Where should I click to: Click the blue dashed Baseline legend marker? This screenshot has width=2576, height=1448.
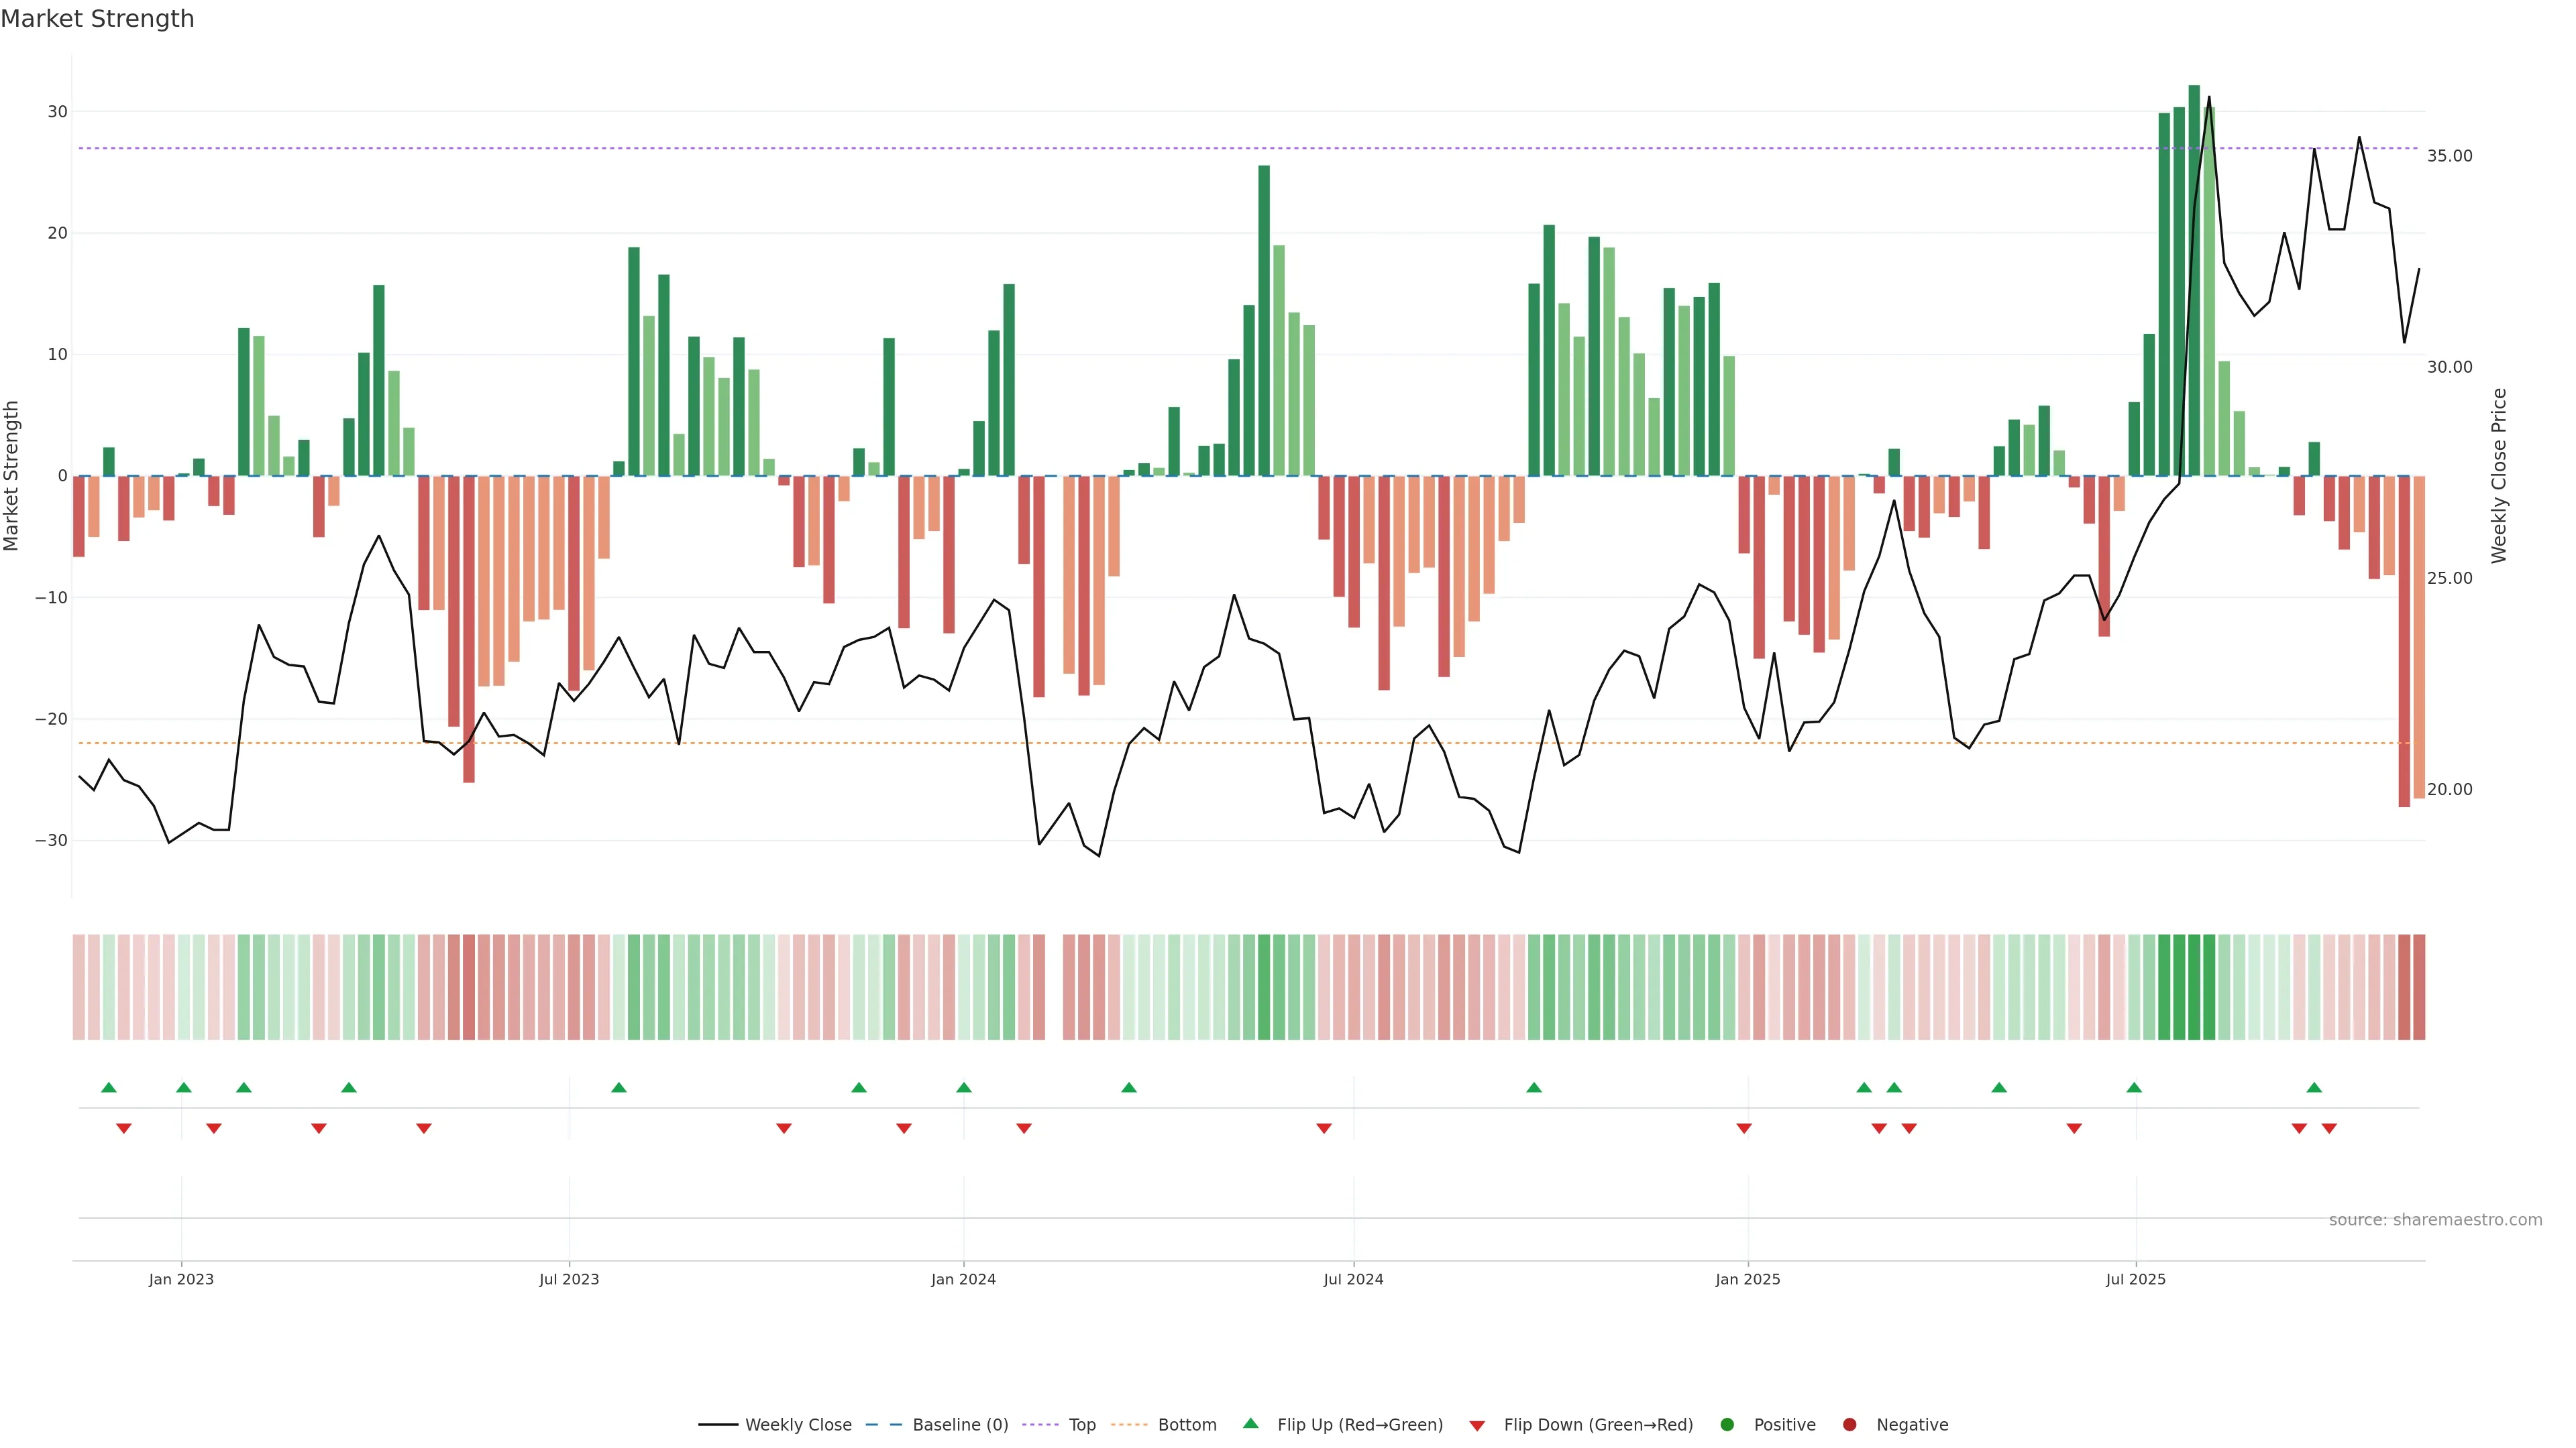click(883, 1425)
